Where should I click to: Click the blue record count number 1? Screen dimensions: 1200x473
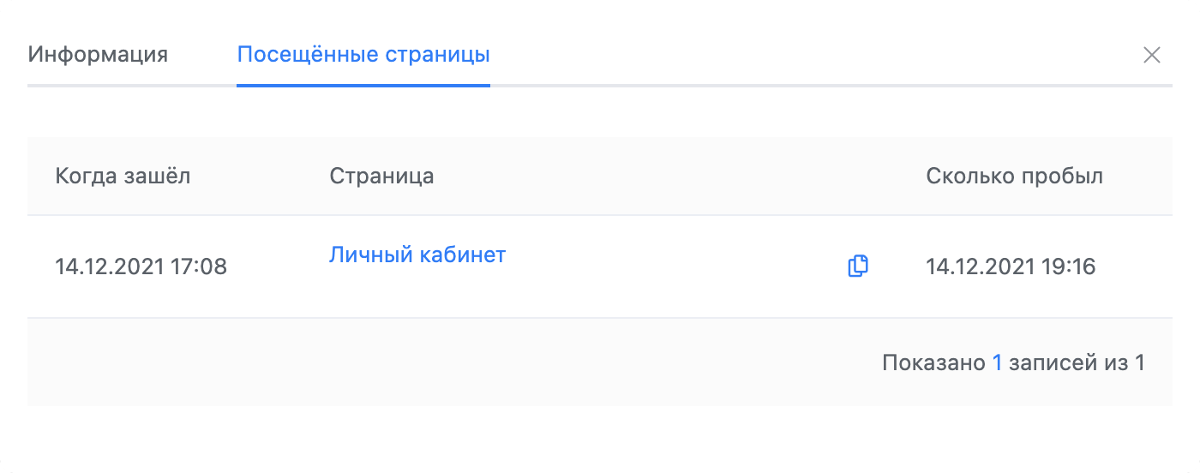coord(997,362)
